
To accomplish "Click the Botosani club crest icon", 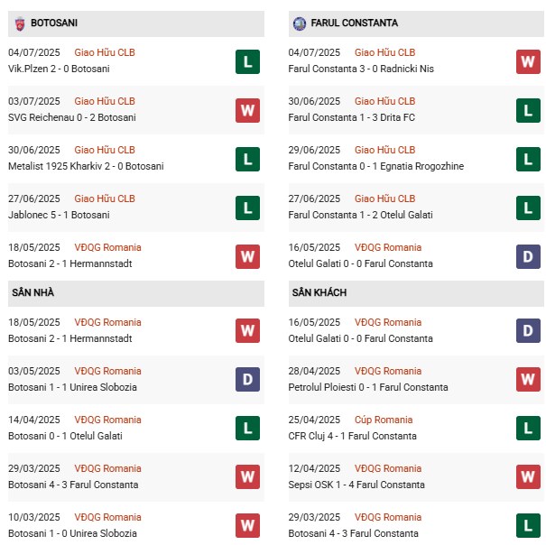I will coord(18,23).
